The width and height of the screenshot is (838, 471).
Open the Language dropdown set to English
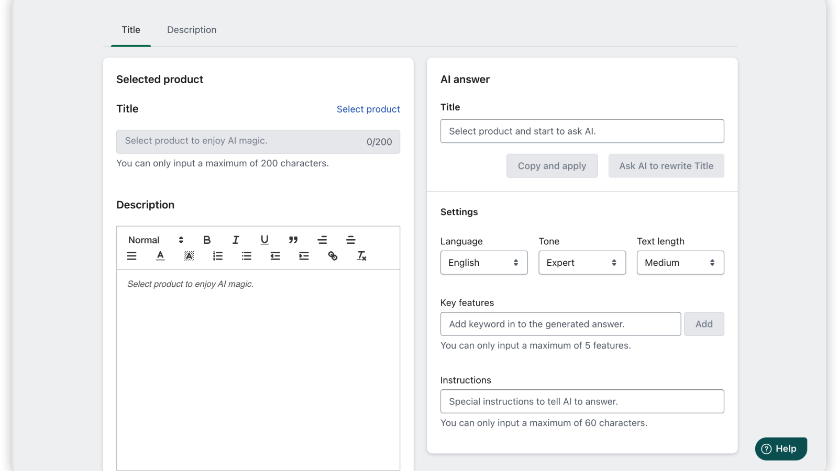point(484,263)
